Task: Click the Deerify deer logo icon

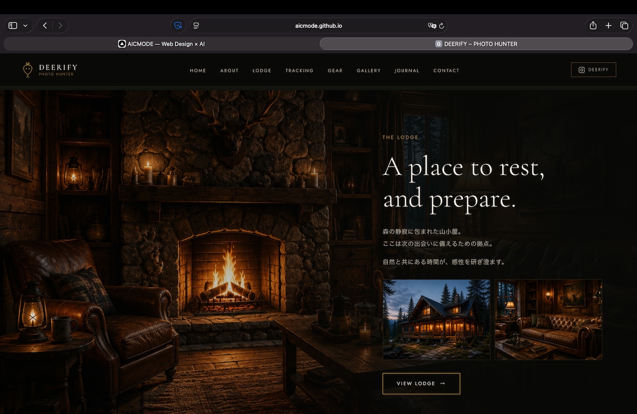Action: [x=28, y=69]
